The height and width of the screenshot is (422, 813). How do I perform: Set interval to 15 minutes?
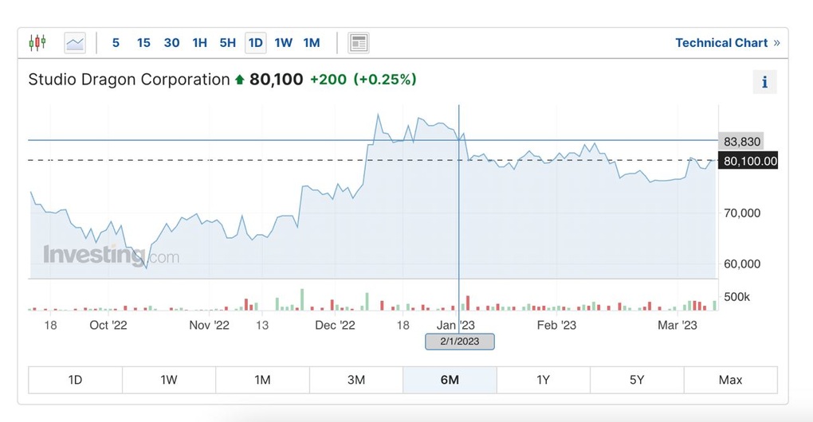pos(143,43)
